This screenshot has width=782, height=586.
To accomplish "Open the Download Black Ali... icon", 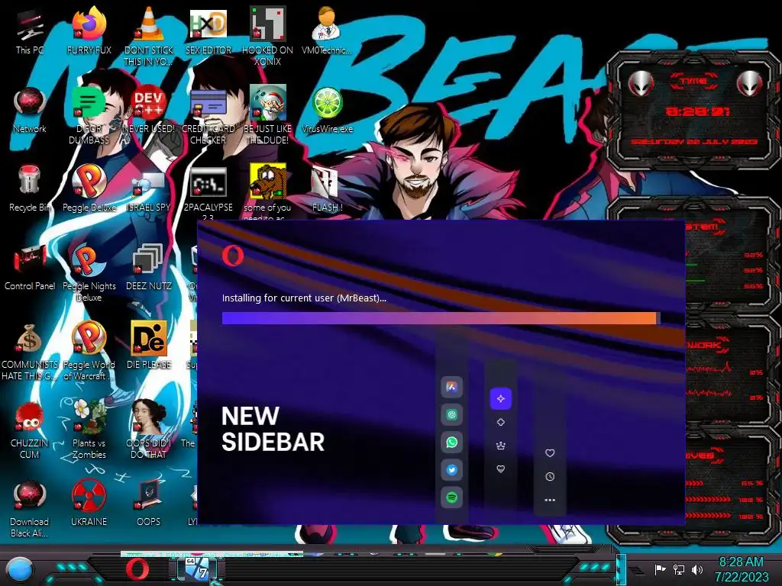I will point(30,508).
